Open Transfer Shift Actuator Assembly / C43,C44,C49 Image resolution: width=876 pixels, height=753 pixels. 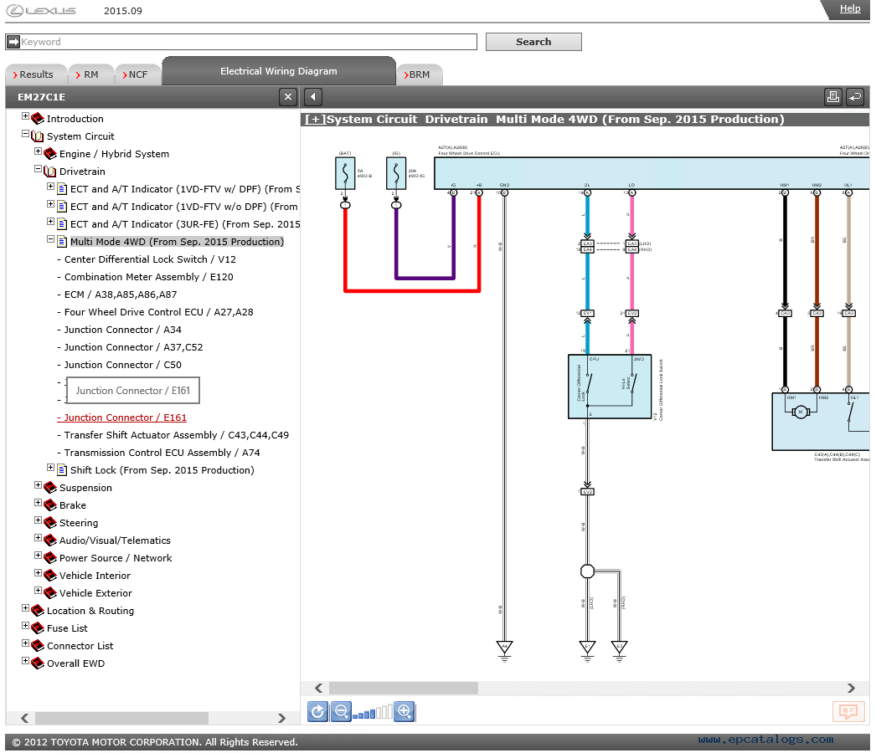click(177, 435)
